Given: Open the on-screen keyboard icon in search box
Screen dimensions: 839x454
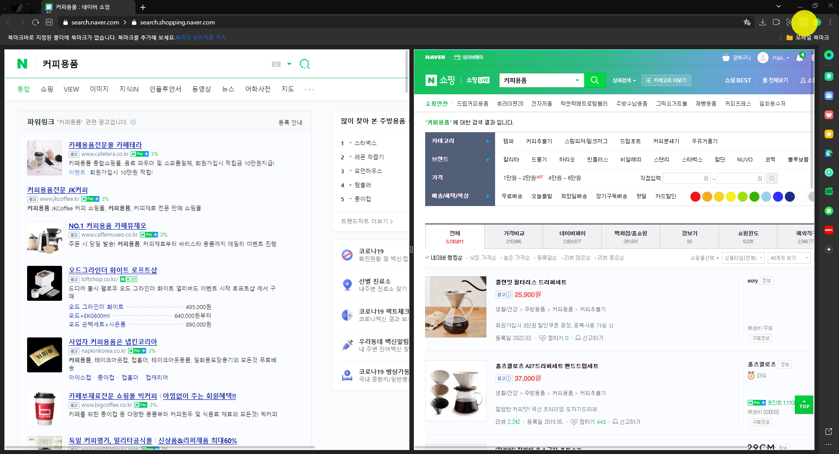Looking at the screenshot, I should [276, 64].
